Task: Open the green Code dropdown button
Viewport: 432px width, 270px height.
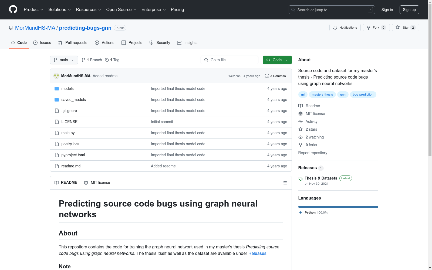Action: click(x=277, y=60)
